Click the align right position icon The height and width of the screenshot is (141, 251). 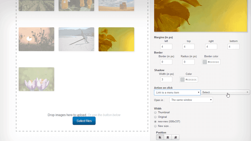pyautogui.click(x=175, y=137)
